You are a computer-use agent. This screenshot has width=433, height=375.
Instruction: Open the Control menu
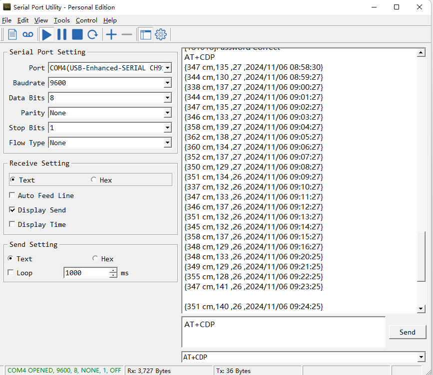tap(86, 20)
